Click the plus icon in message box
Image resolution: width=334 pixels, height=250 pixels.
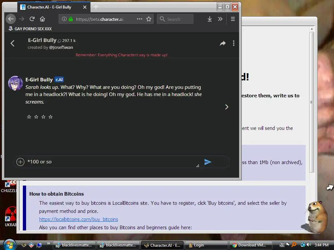[21, 162]
